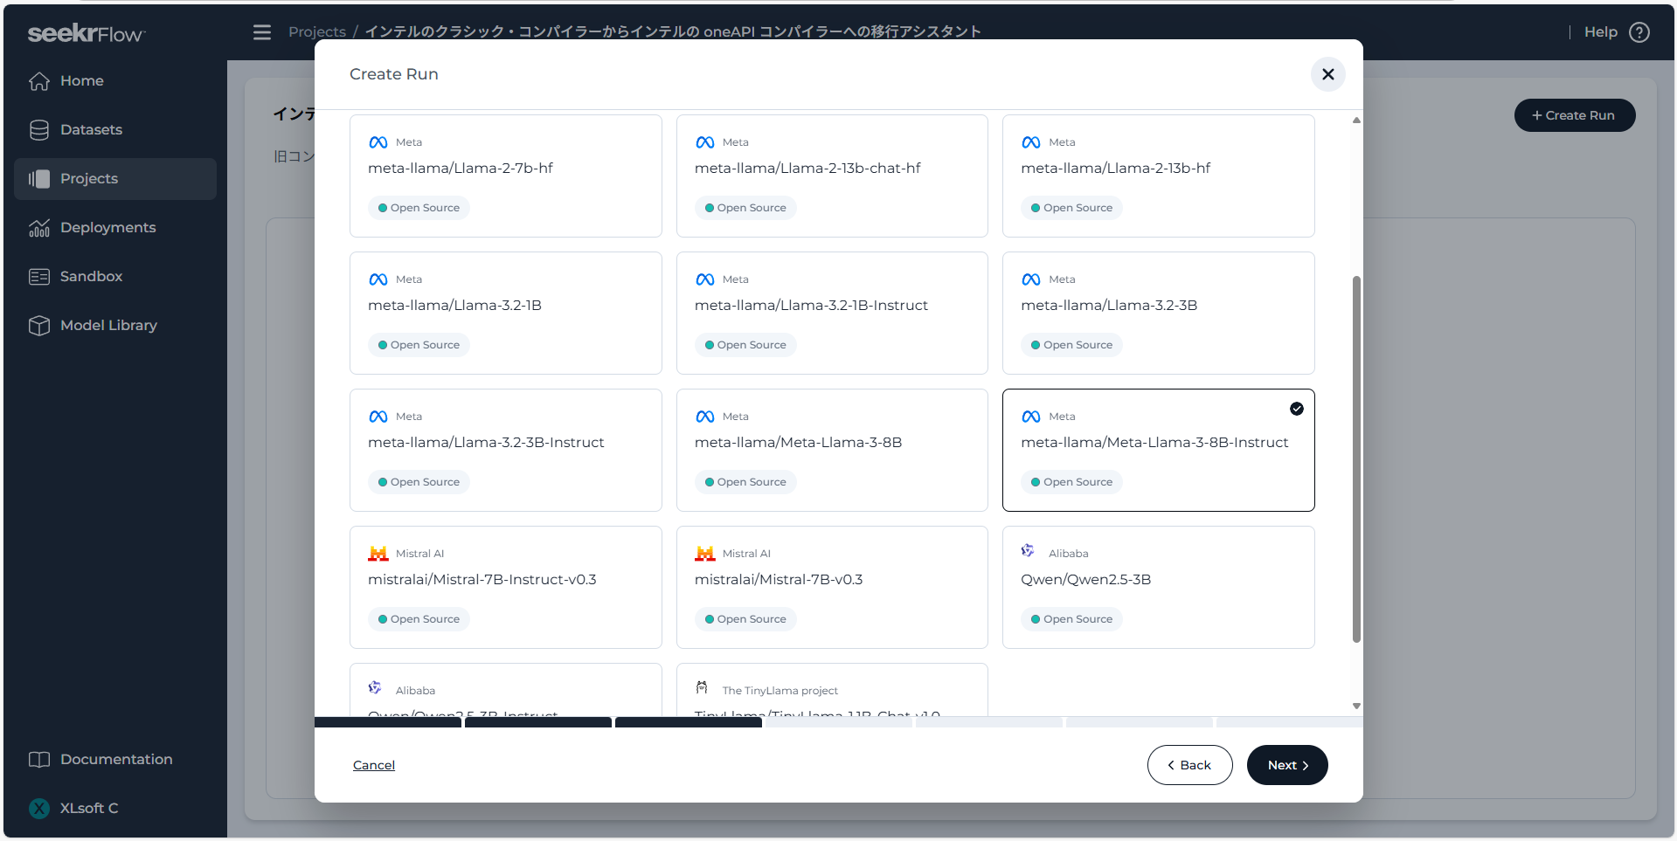Image resolution: width=1677 pixels, height=841 pixels.
Task: Click the seekrFlow logo
Action: [x=87, y=33]
